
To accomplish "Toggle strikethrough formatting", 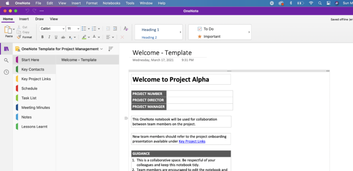I will tap(63, 37).
